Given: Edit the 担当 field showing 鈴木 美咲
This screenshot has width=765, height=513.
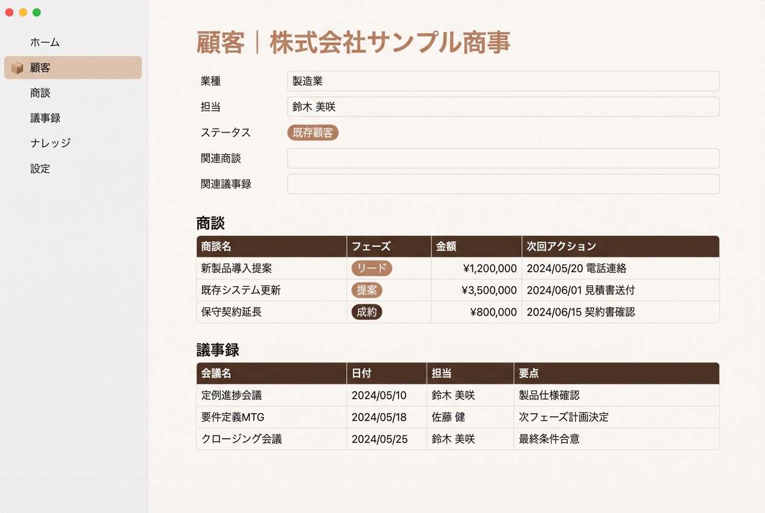Looking at the screenshot, I should (503, 106).
